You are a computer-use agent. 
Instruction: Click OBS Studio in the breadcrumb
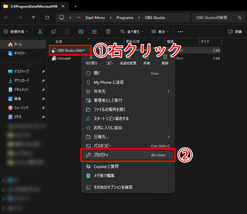pyautogui.click(x=155, y=18)
